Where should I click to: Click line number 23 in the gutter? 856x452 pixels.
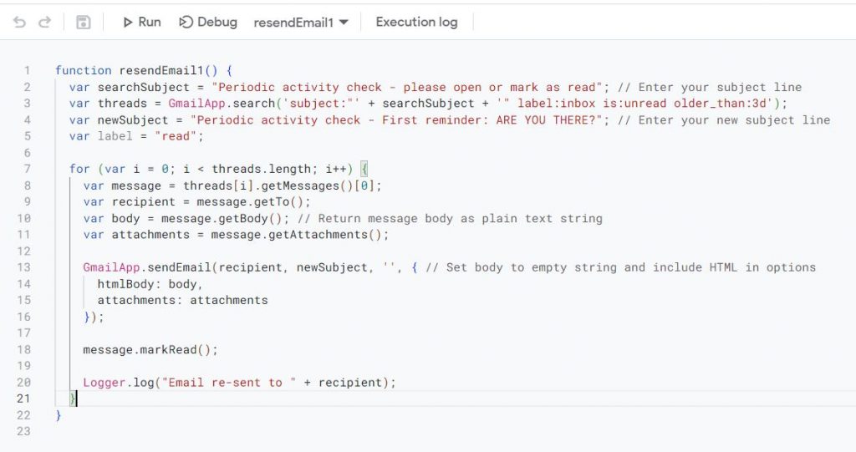(23, 431)
